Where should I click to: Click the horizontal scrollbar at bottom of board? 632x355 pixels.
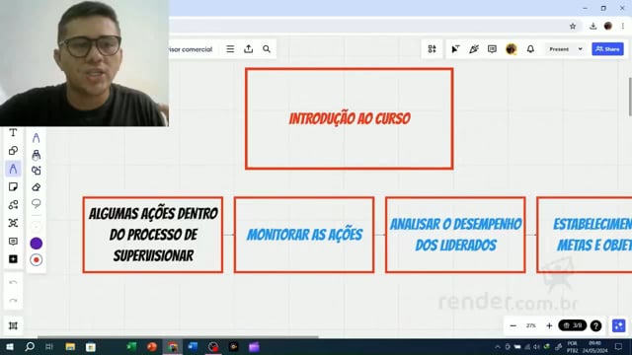click(x=178, y=336)
